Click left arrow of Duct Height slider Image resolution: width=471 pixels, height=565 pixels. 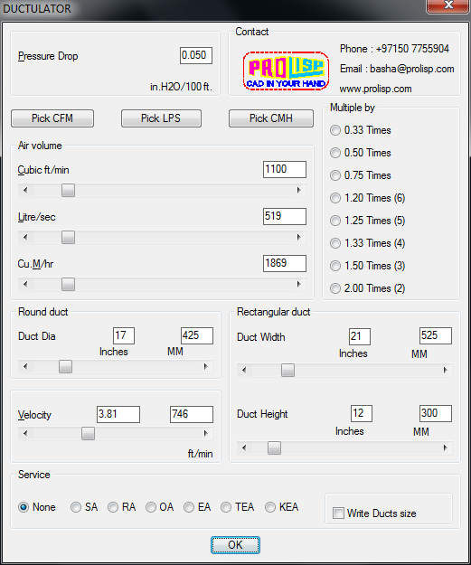[244, 447]
